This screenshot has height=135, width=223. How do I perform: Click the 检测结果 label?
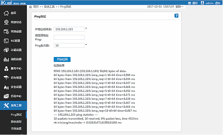click(59, 65)
